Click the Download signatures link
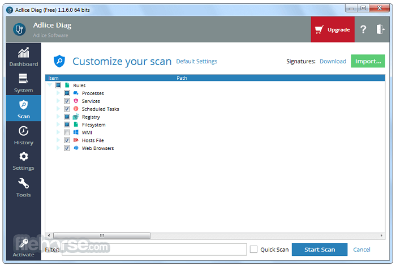 click(333, 61)
